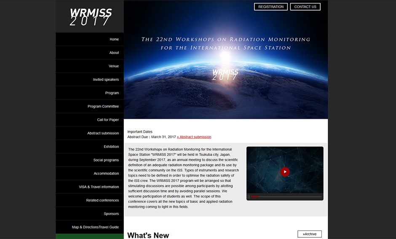Play the embedded video
Screen dimensions: 396x239
click(x=285, y=172)
